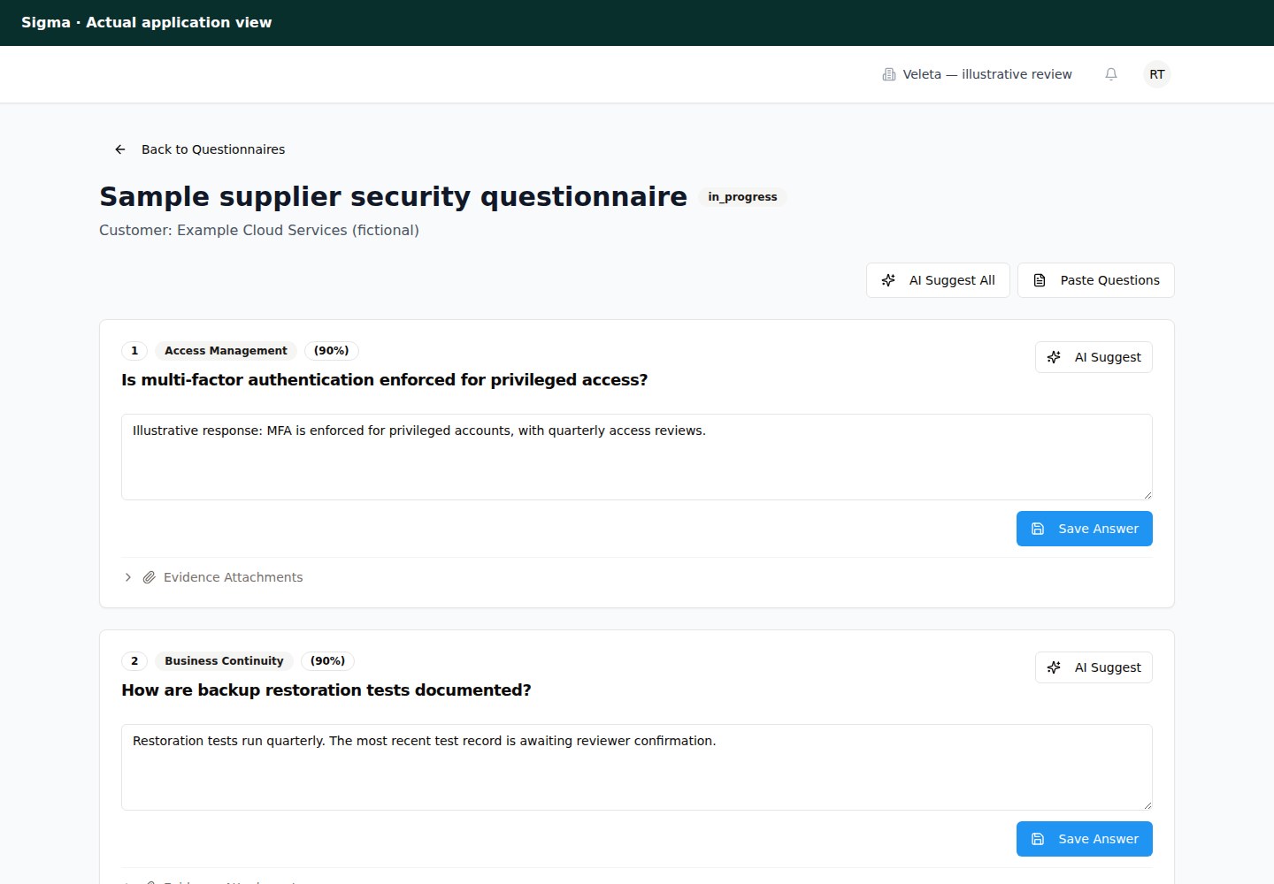Click the sparkle icon in AI Suggest All
1274x884 pixels.
click(x=888, y=280)
